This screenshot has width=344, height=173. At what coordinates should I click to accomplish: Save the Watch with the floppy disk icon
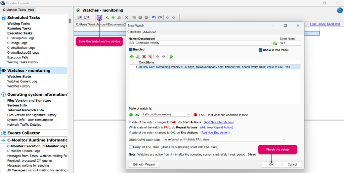[x=99, y=17]
